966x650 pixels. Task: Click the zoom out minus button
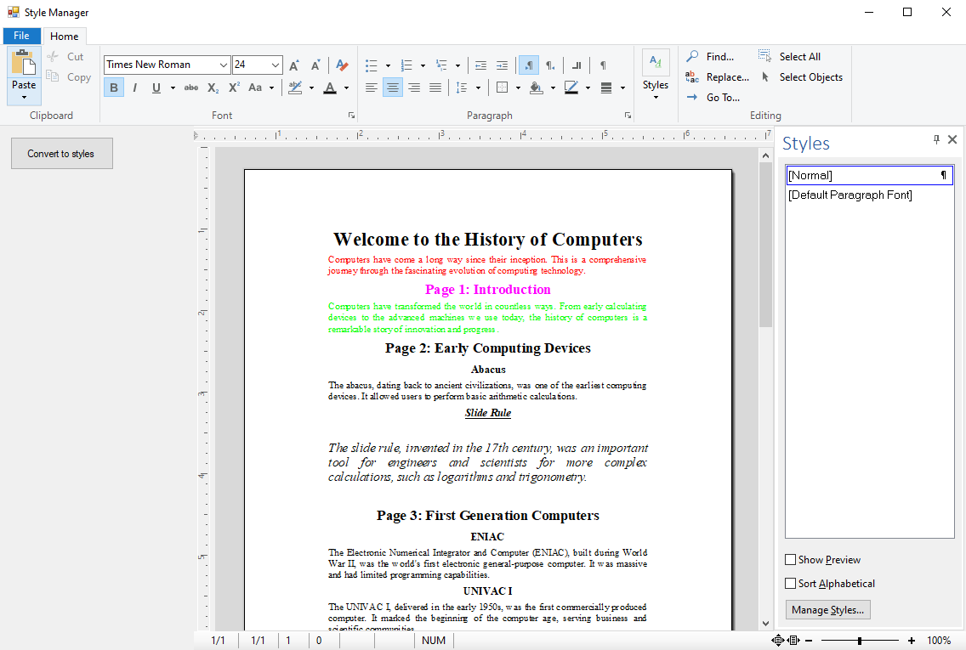[x=809, y=641]
